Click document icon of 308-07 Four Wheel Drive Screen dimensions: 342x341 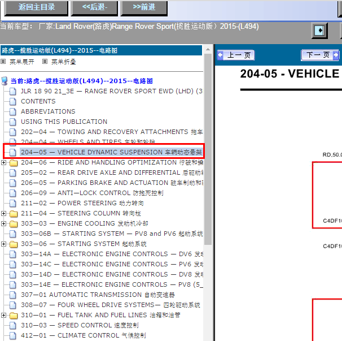tap(13, 305)
